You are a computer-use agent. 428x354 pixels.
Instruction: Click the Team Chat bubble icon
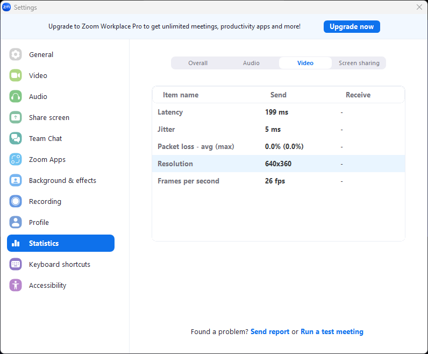[x=16, y=138]
